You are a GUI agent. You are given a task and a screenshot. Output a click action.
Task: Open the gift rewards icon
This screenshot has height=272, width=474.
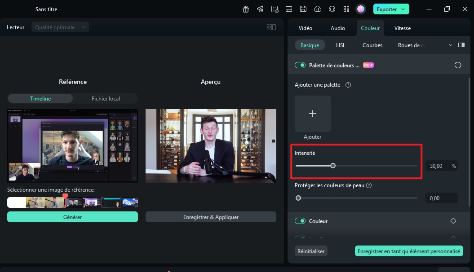click(x=245, y=9)
